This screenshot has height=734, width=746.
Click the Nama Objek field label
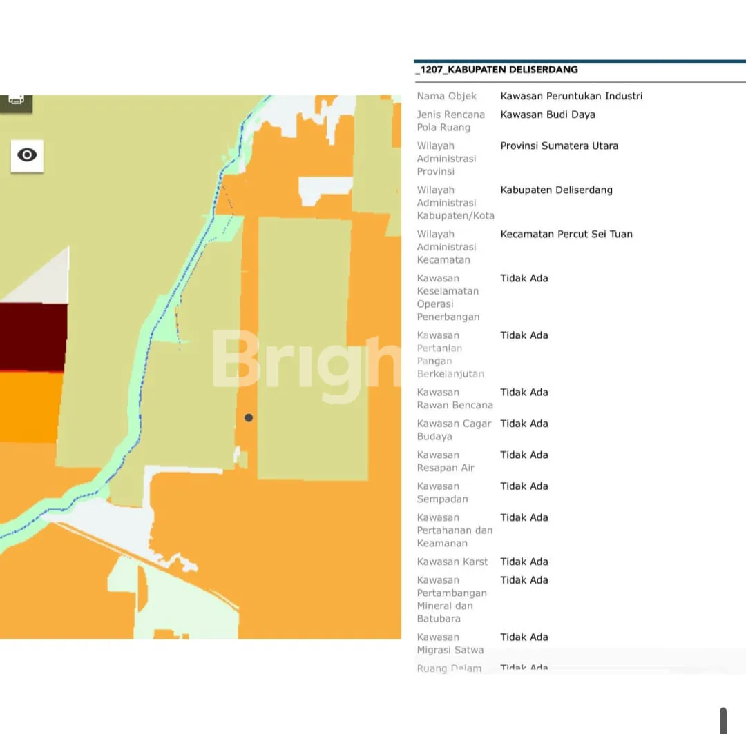(446, 96)
